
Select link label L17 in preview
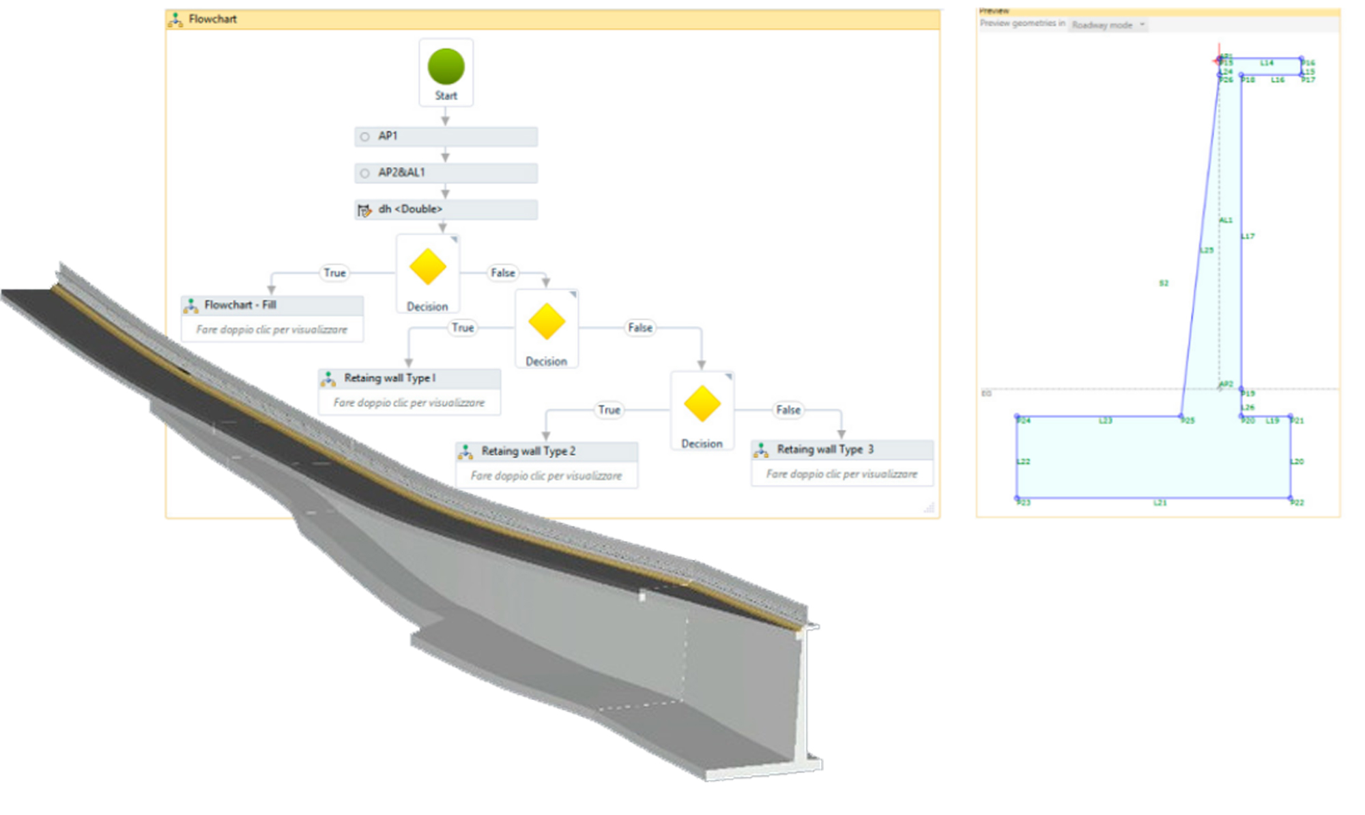point(1248,237)
